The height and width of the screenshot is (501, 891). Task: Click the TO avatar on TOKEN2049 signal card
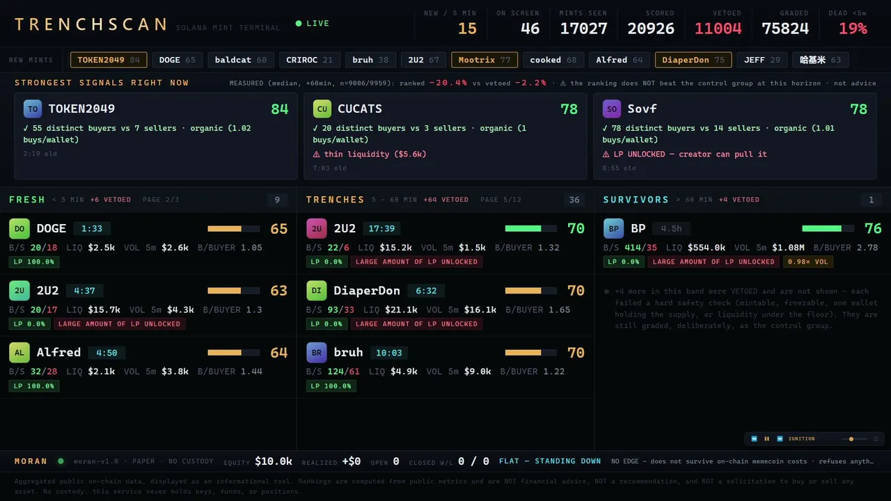pyautogui.click(x=33, y=109)
